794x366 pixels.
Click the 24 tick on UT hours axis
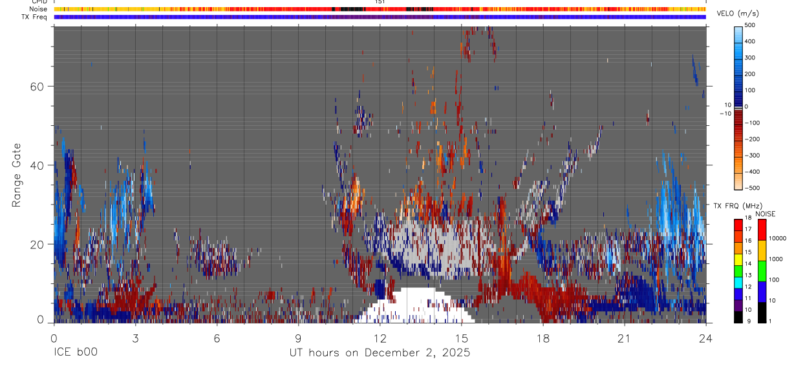(x=706, y=338)
